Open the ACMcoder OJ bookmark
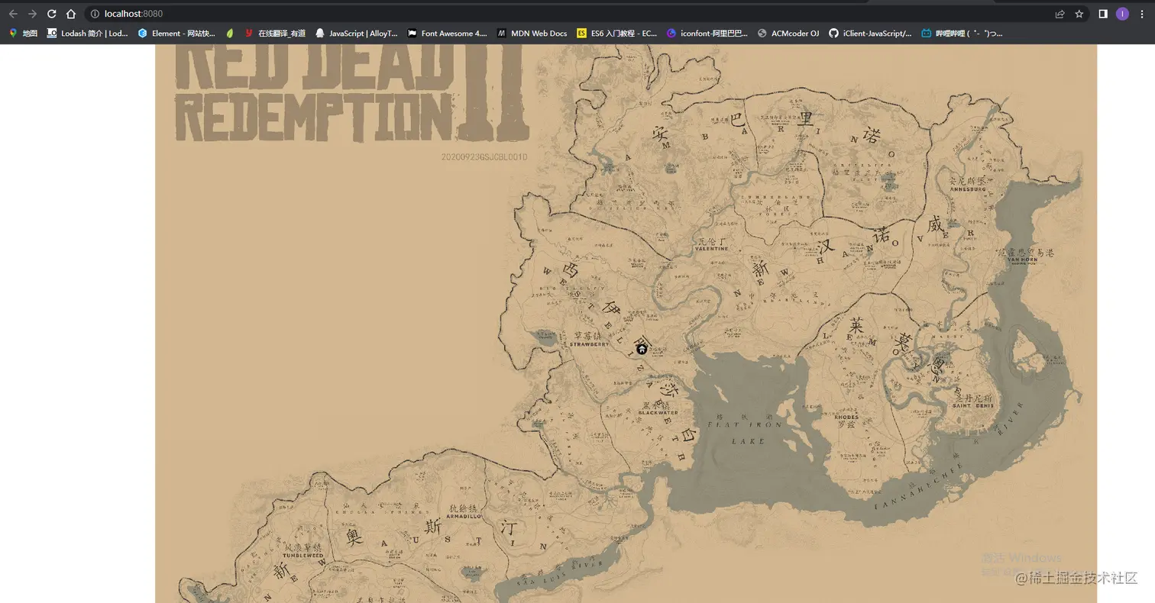The width and height of the screenshot is (1155, 603). 788,34
